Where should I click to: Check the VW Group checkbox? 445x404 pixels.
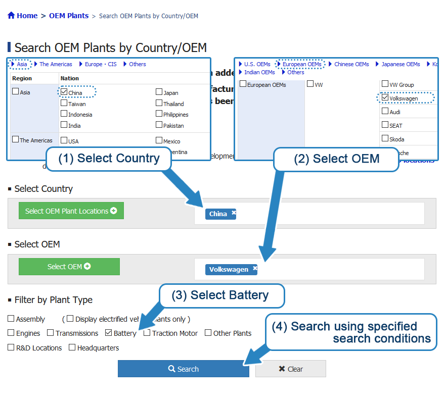[385, 84]
